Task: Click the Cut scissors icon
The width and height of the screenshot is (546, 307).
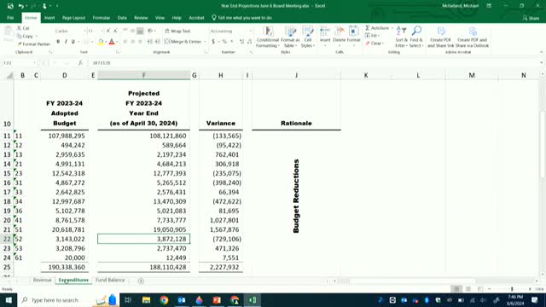Action: 19,28
